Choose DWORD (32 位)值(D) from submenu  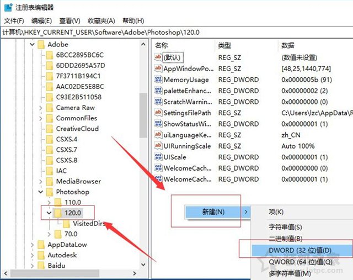point(302,250)
